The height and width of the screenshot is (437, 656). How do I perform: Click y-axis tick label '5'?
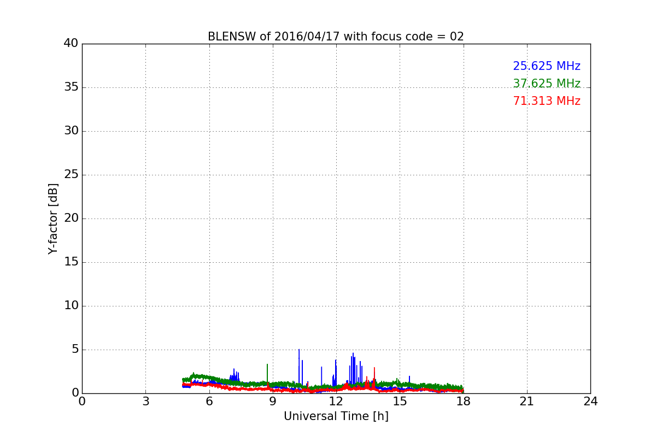point(75,349)
